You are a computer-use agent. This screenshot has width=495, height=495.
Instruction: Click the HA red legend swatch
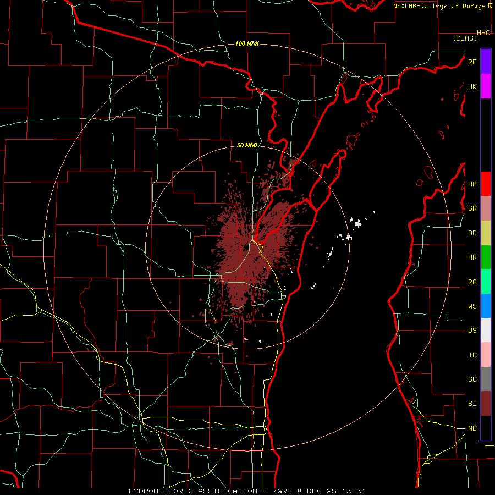pos(486,184)
